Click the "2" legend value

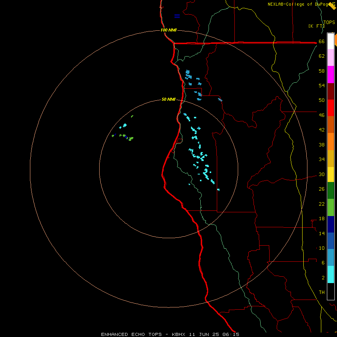pos(323,278)
